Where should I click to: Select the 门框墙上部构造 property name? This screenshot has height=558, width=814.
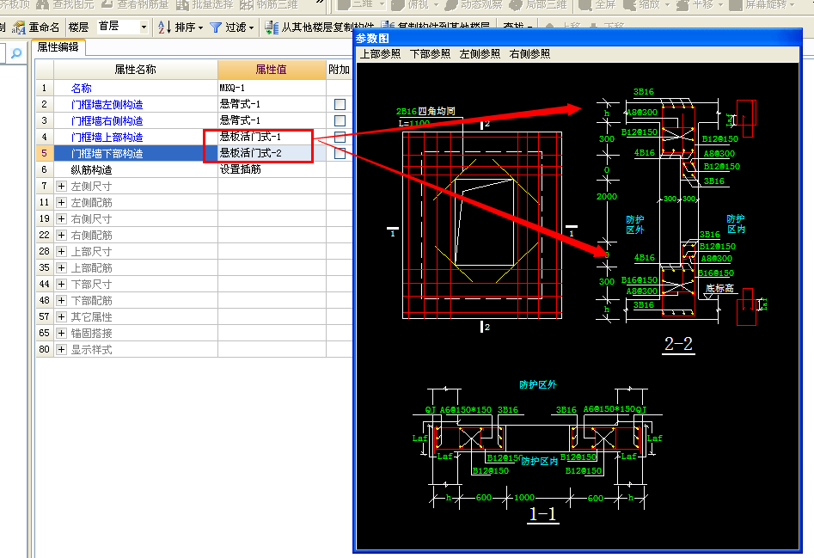coord(107,137)
